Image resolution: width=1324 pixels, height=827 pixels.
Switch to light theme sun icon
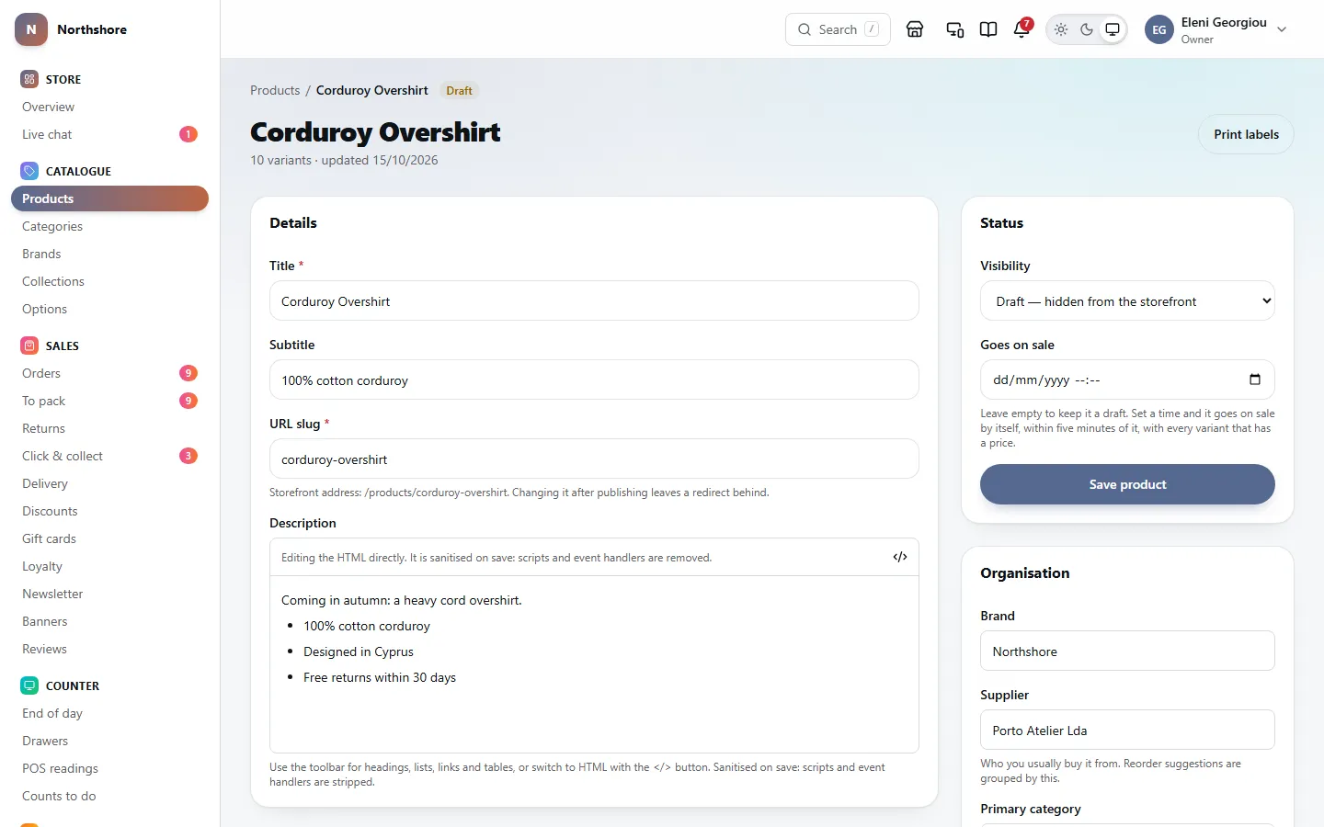click(1061, 29)
